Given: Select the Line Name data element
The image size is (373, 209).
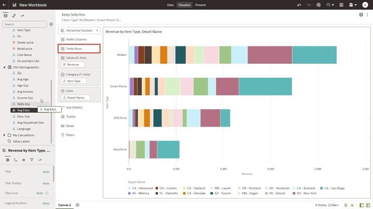Looking at the screenshot, I should [x=24, y=55].
